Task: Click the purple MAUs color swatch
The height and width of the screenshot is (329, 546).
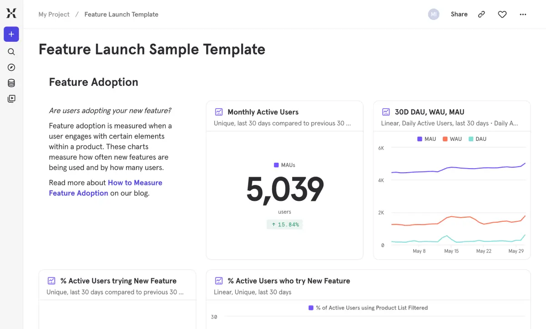Action: (x=276, y=165)
